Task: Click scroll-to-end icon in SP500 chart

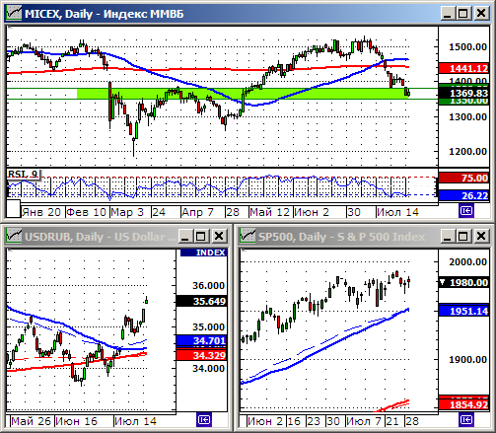Action: coord(466,420)
